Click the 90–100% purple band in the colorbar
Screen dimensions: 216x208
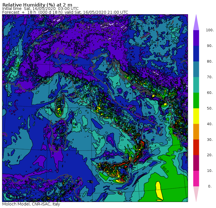[x=196, y=38]
